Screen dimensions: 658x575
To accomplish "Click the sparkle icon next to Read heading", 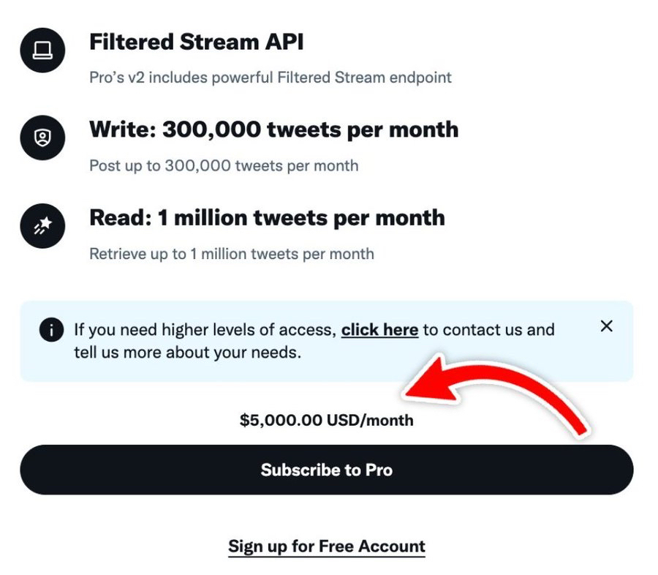I will tap(43, 226).
